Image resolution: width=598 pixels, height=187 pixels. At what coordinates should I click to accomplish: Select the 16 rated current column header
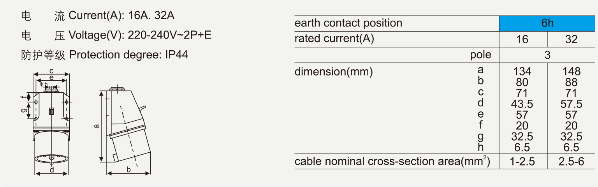(522, 39)
